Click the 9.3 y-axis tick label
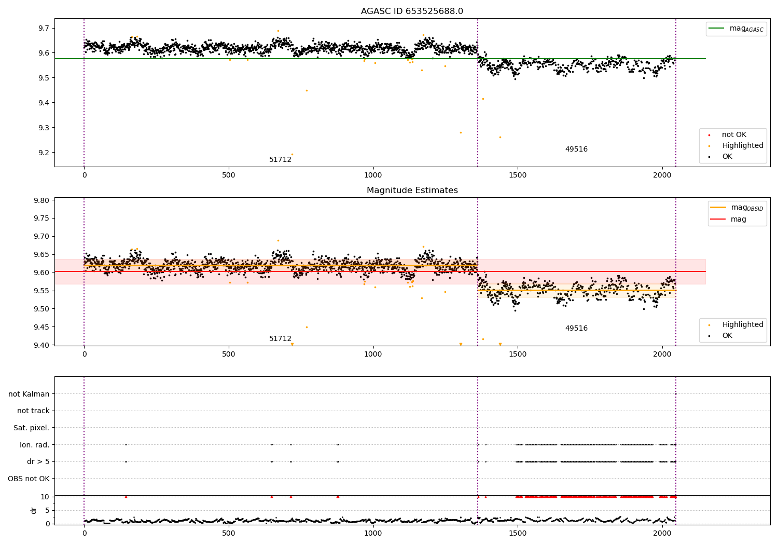This screenshot has width=778, height=545. 44,128
